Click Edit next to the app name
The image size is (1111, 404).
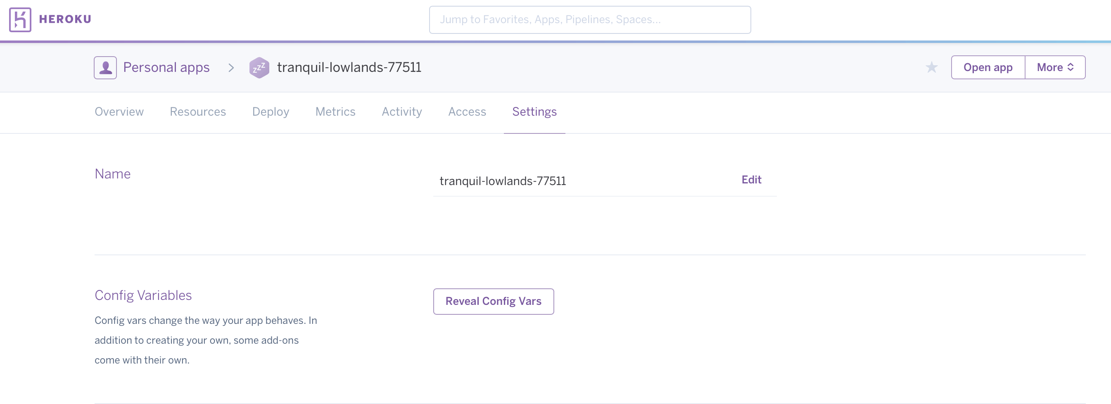pos(751,180)
